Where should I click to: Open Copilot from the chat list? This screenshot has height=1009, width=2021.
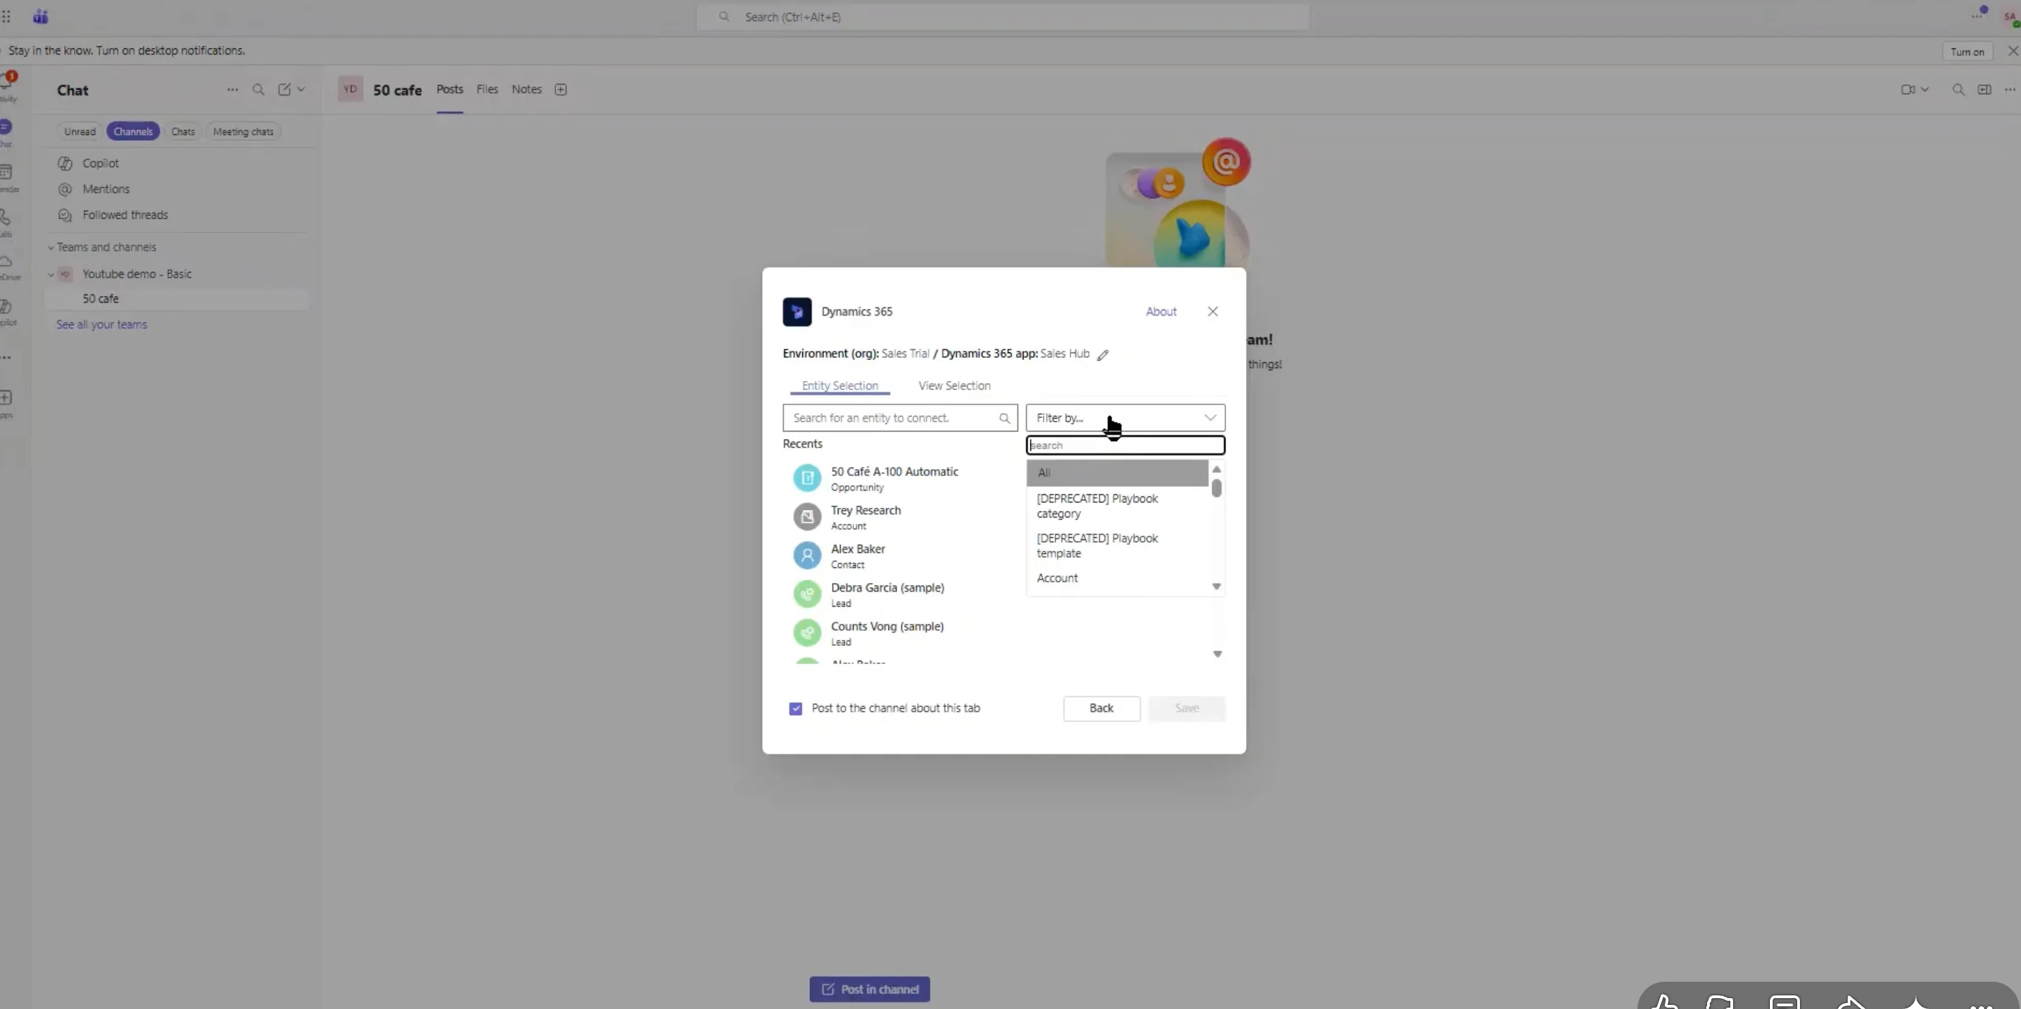tap(100, 163)
